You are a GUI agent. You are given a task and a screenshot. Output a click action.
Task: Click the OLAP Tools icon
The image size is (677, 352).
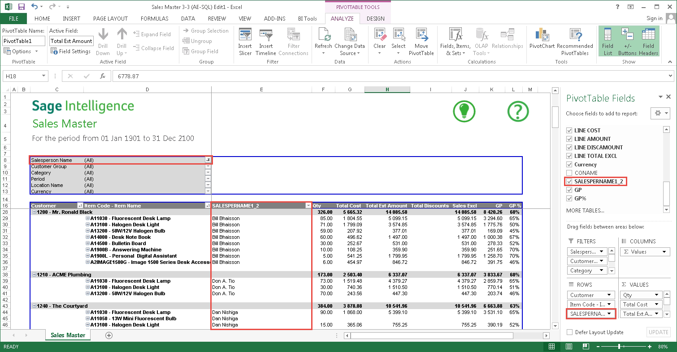click(482, 34)
